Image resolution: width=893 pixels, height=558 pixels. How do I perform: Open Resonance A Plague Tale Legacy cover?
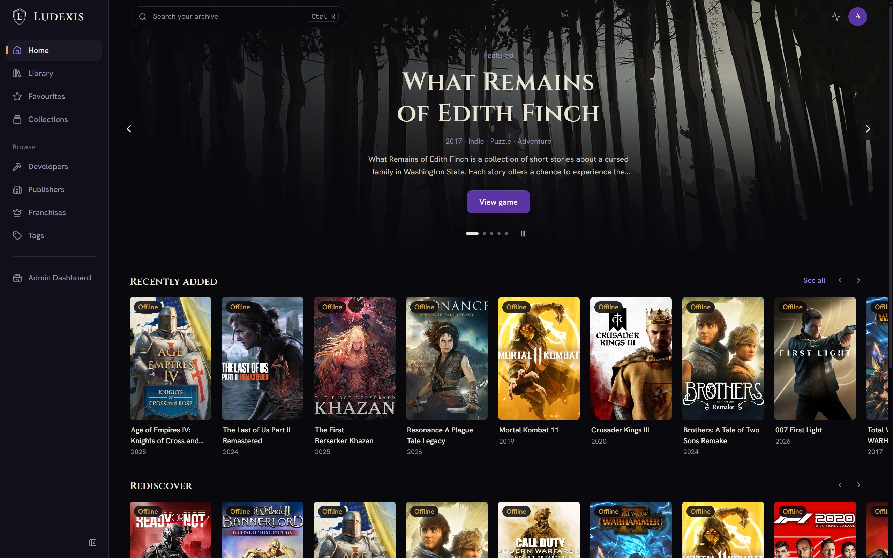point(446,358)
